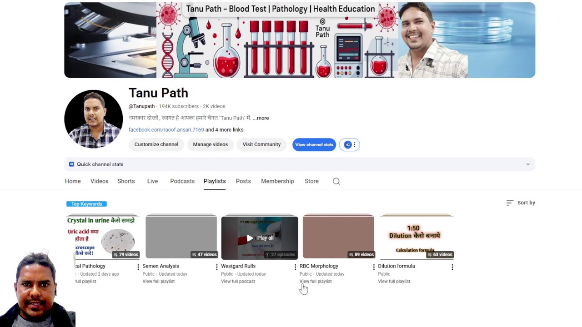Select the Playlists tab
This screenshot has height=327, width=582.
tap(215, 181)
